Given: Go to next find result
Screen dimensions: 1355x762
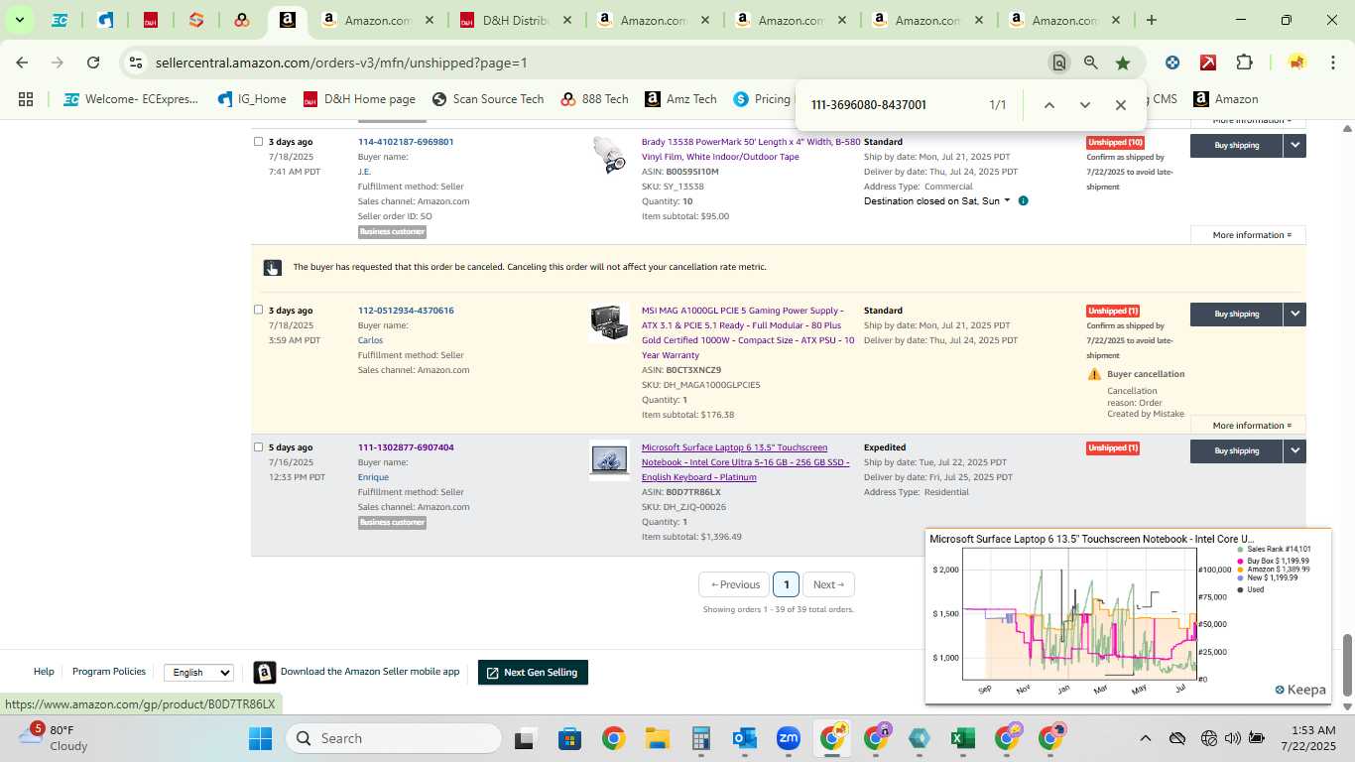Looking at the screenshot, I should click(1084, 105).
